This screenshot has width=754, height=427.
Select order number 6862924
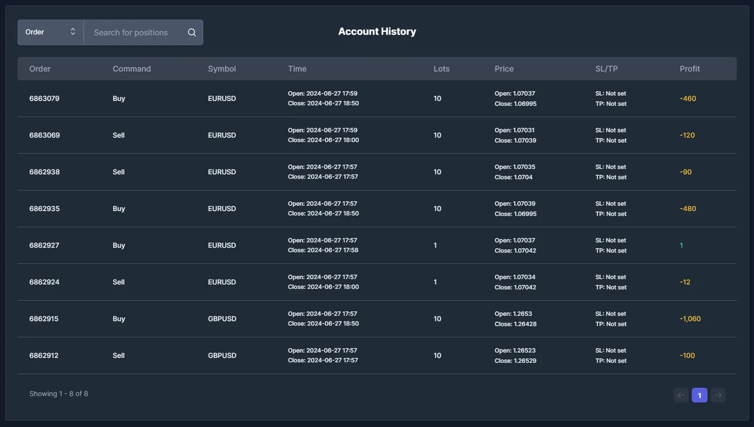pyautogui.click(x=44, y=282)
